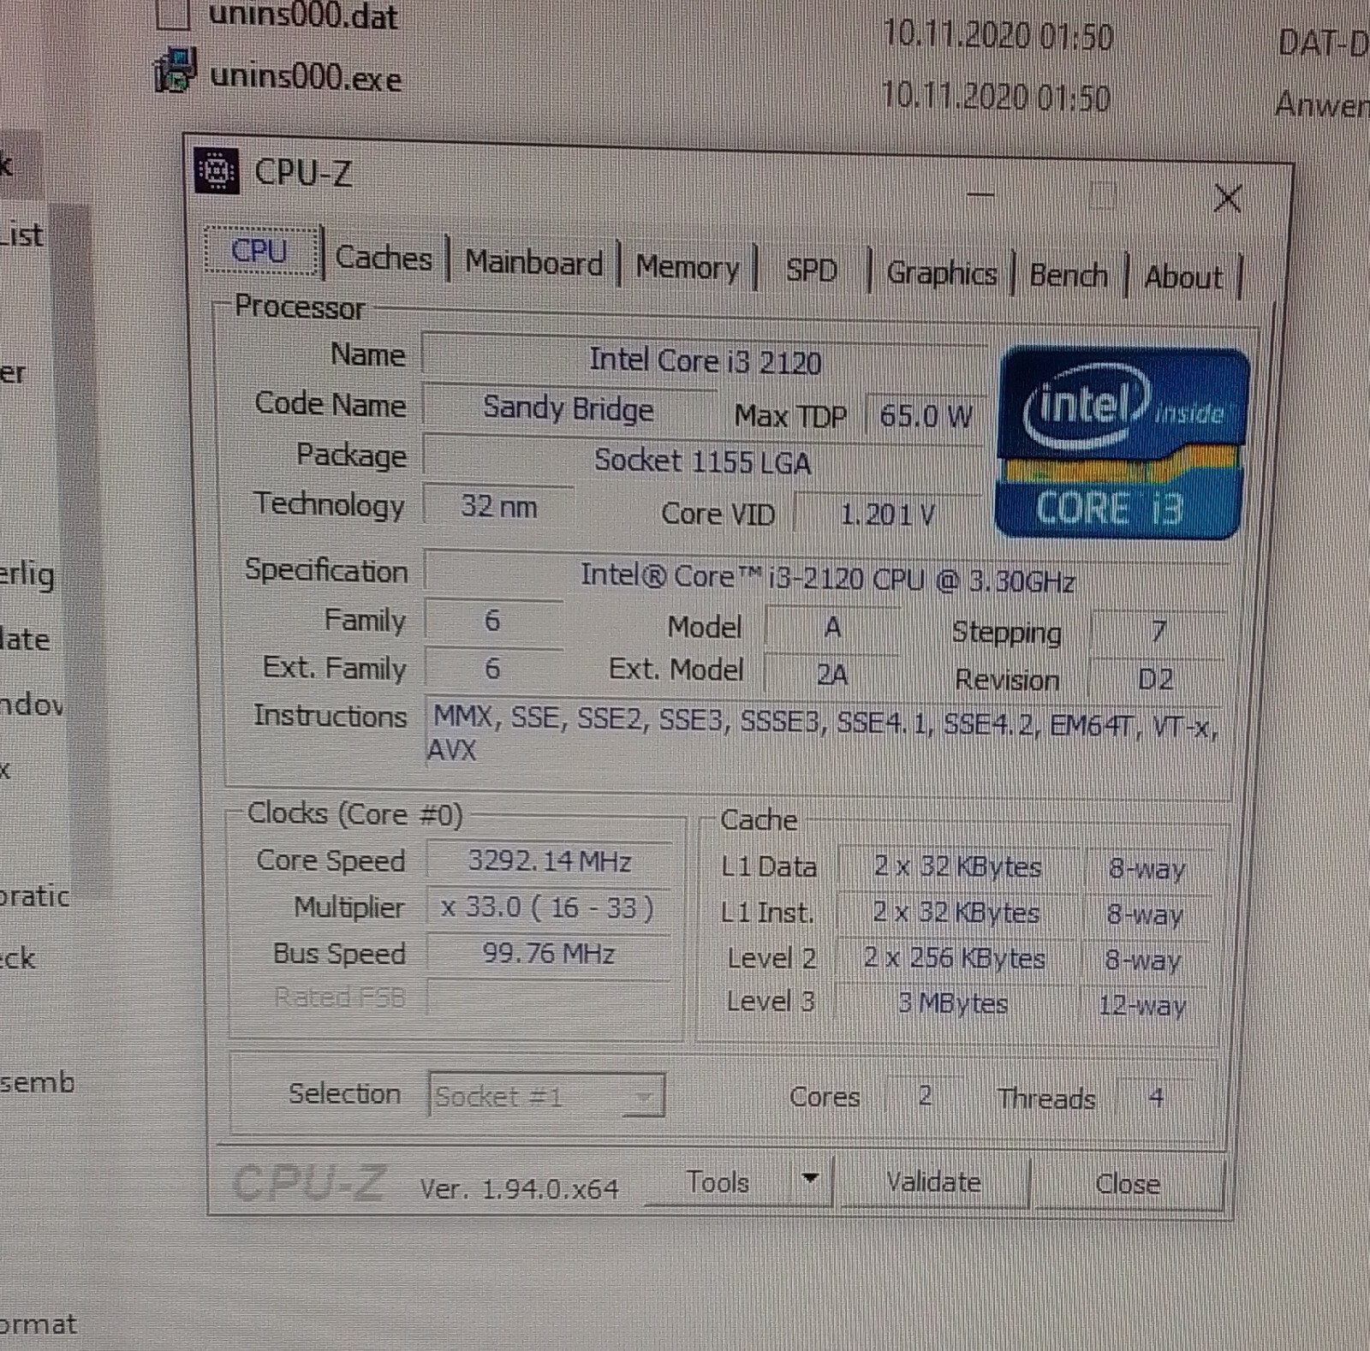Click the Stepping value 7
This screenshot has height=1351, width=1370.
click(1158, 631)
